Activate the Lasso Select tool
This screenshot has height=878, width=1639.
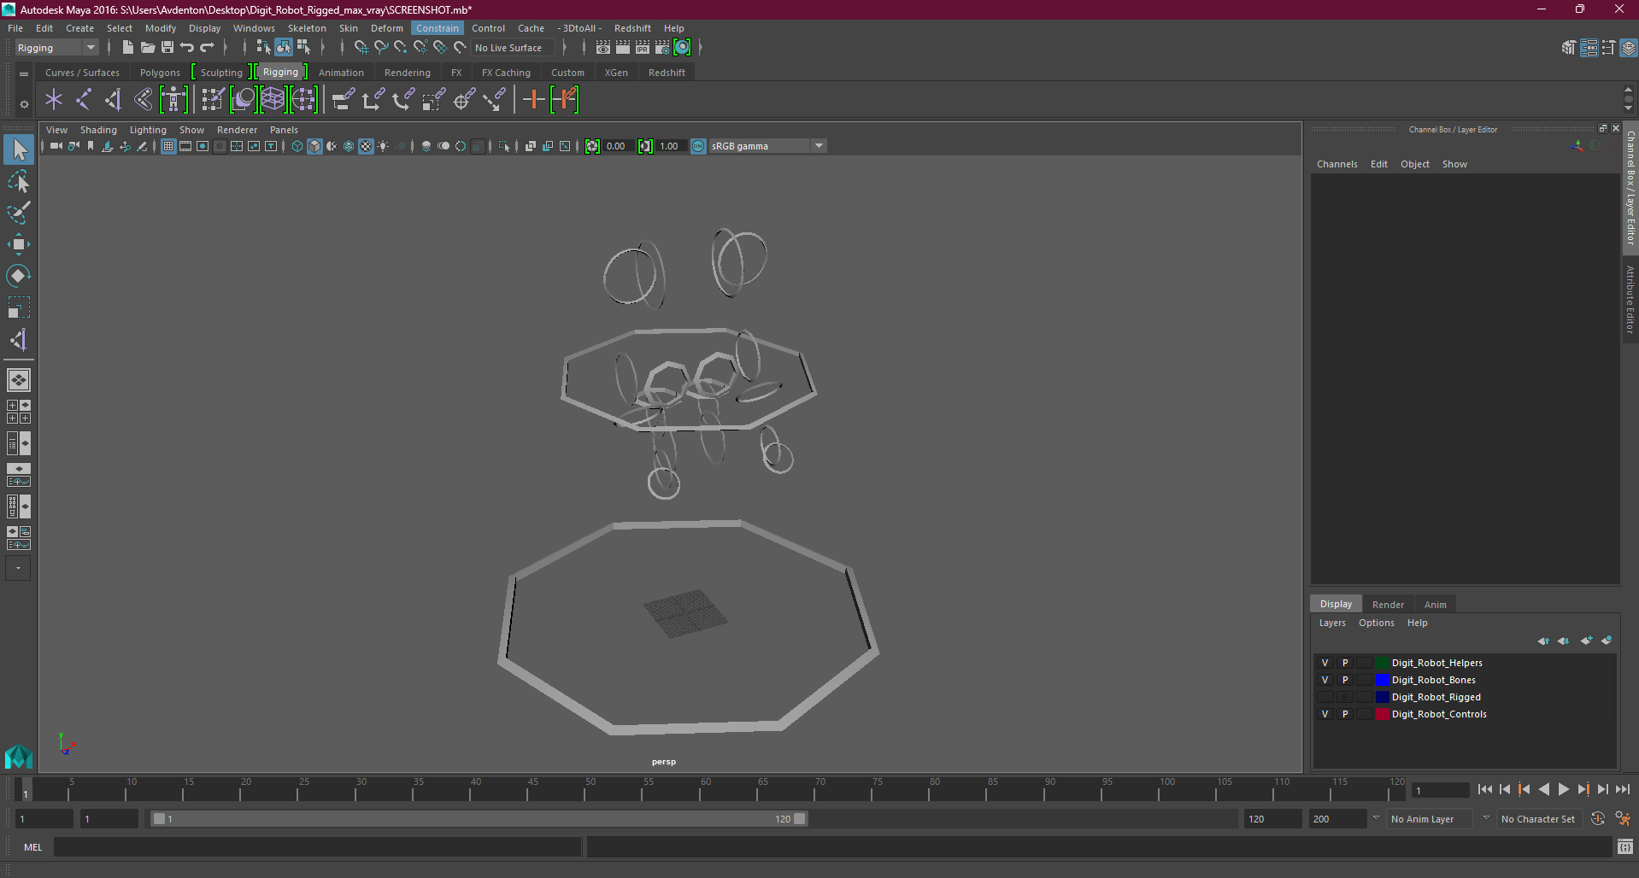coord(19,182)
